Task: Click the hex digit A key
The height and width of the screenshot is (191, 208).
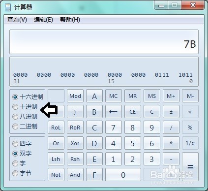Action: click(x=94, y=96)
